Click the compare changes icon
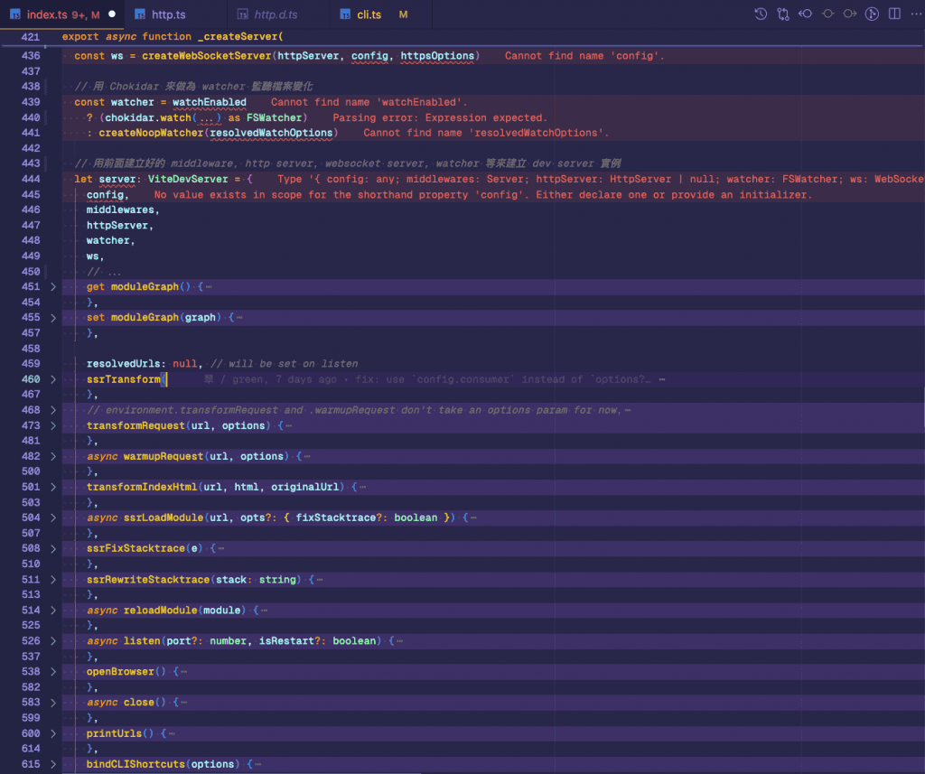The width and height of the screenshot is (925, 774). [782, 14]
